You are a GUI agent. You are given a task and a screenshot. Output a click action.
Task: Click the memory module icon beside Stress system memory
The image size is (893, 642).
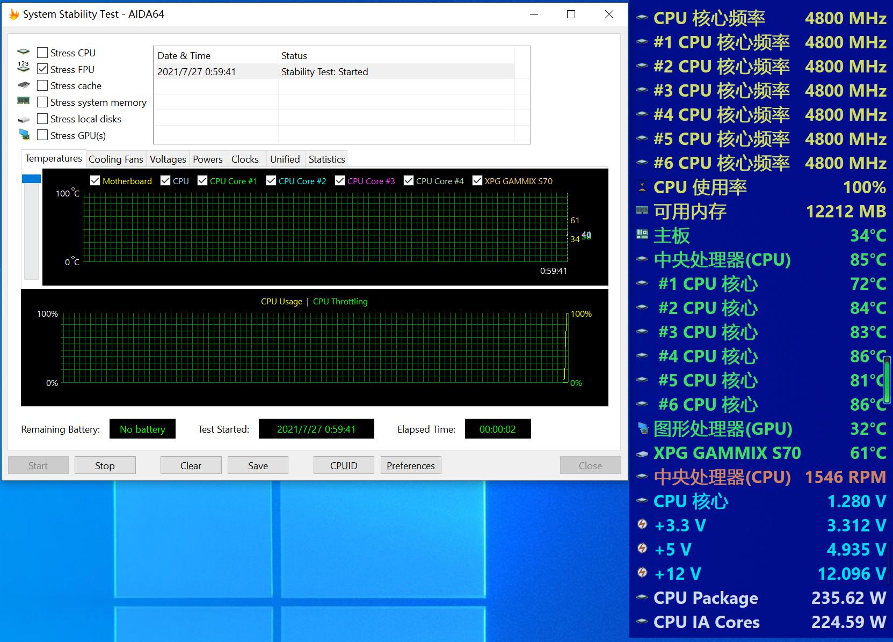coord(24,101)
